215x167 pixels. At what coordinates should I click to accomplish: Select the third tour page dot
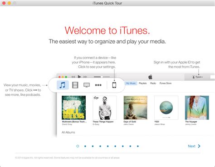coord(93,146)
